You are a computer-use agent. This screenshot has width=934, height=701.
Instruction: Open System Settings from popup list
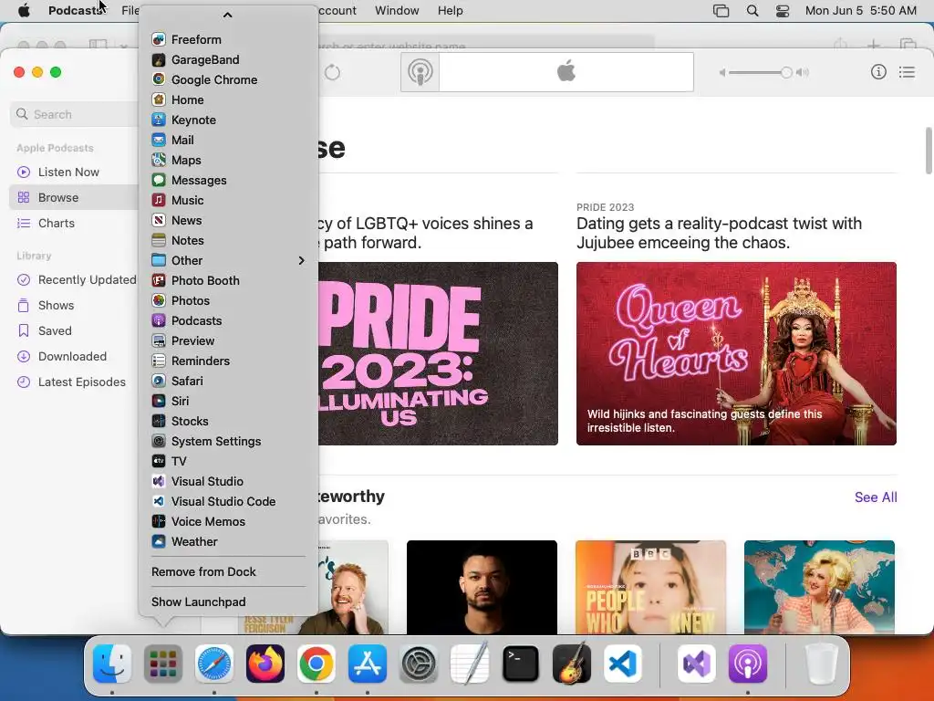pyautogui.click(x=227, y=441)
